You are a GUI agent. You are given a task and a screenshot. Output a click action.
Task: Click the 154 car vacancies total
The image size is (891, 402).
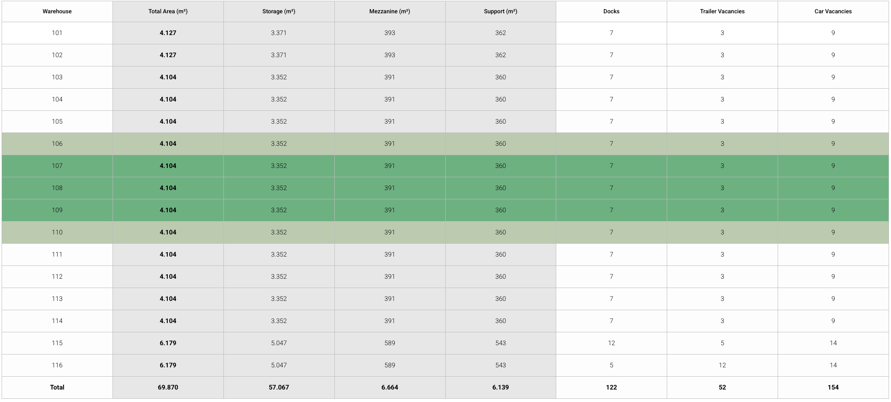pyautogui.click(x=833, y=387)
